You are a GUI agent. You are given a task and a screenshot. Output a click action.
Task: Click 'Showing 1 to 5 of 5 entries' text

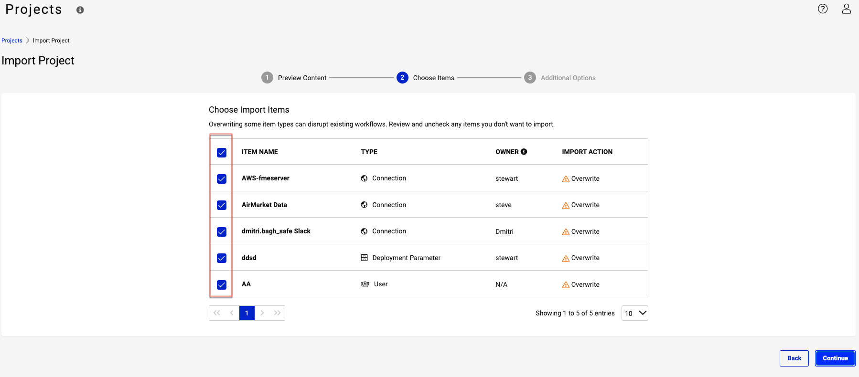pyautogui.click(x=575, y=313)
